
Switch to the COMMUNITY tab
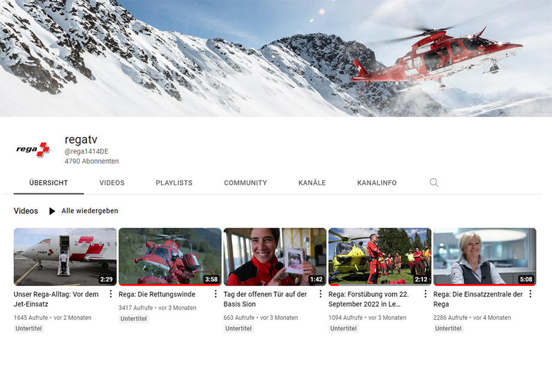245,183
